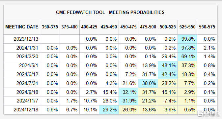Image resolution: width=222 pixels, height=119 pixels.
Task: Click the 19.1% cell for 2024/12/18
Action: (89, 110)
